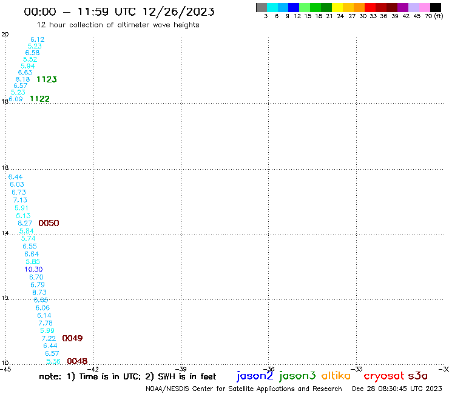Viewport: 449px width, 394px height.
Task: Click the 6.12 wave height value
Action: pos(38,39)
